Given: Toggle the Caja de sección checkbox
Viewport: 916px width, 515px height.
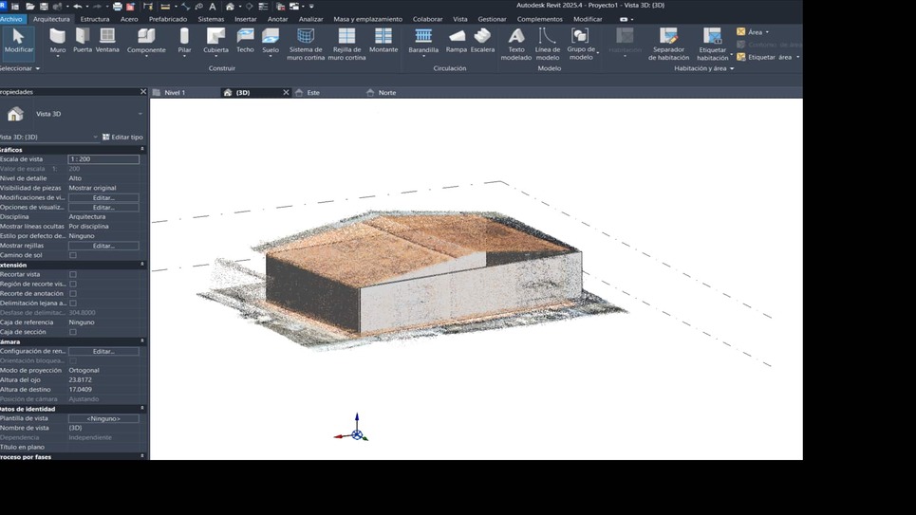Looking at the screenshot, I should pos(73,332).
